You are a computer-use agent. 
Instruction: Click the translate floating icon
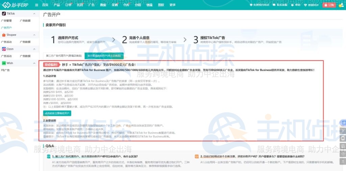343,123
